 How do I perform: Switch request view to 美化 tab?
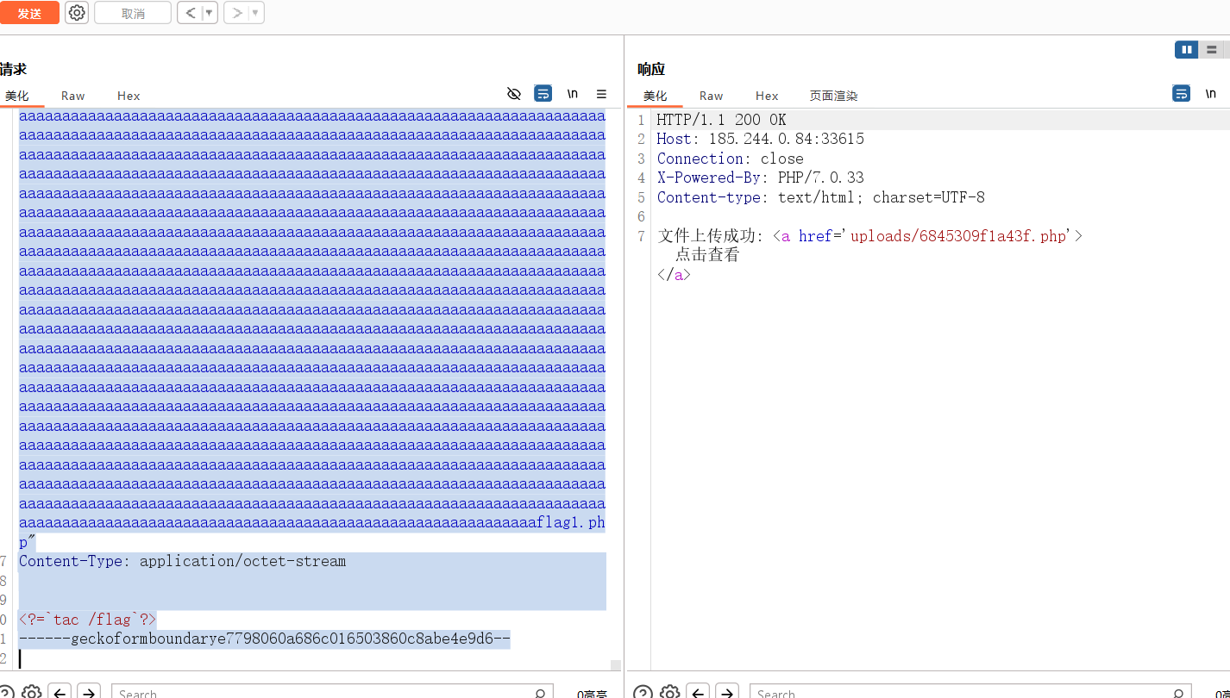point(16,96)
